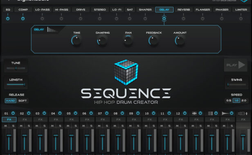Toggle power icon for channel 03
The height and width of the screenshot is (155, 252).
pyautogui.click(x=44, y=113)
